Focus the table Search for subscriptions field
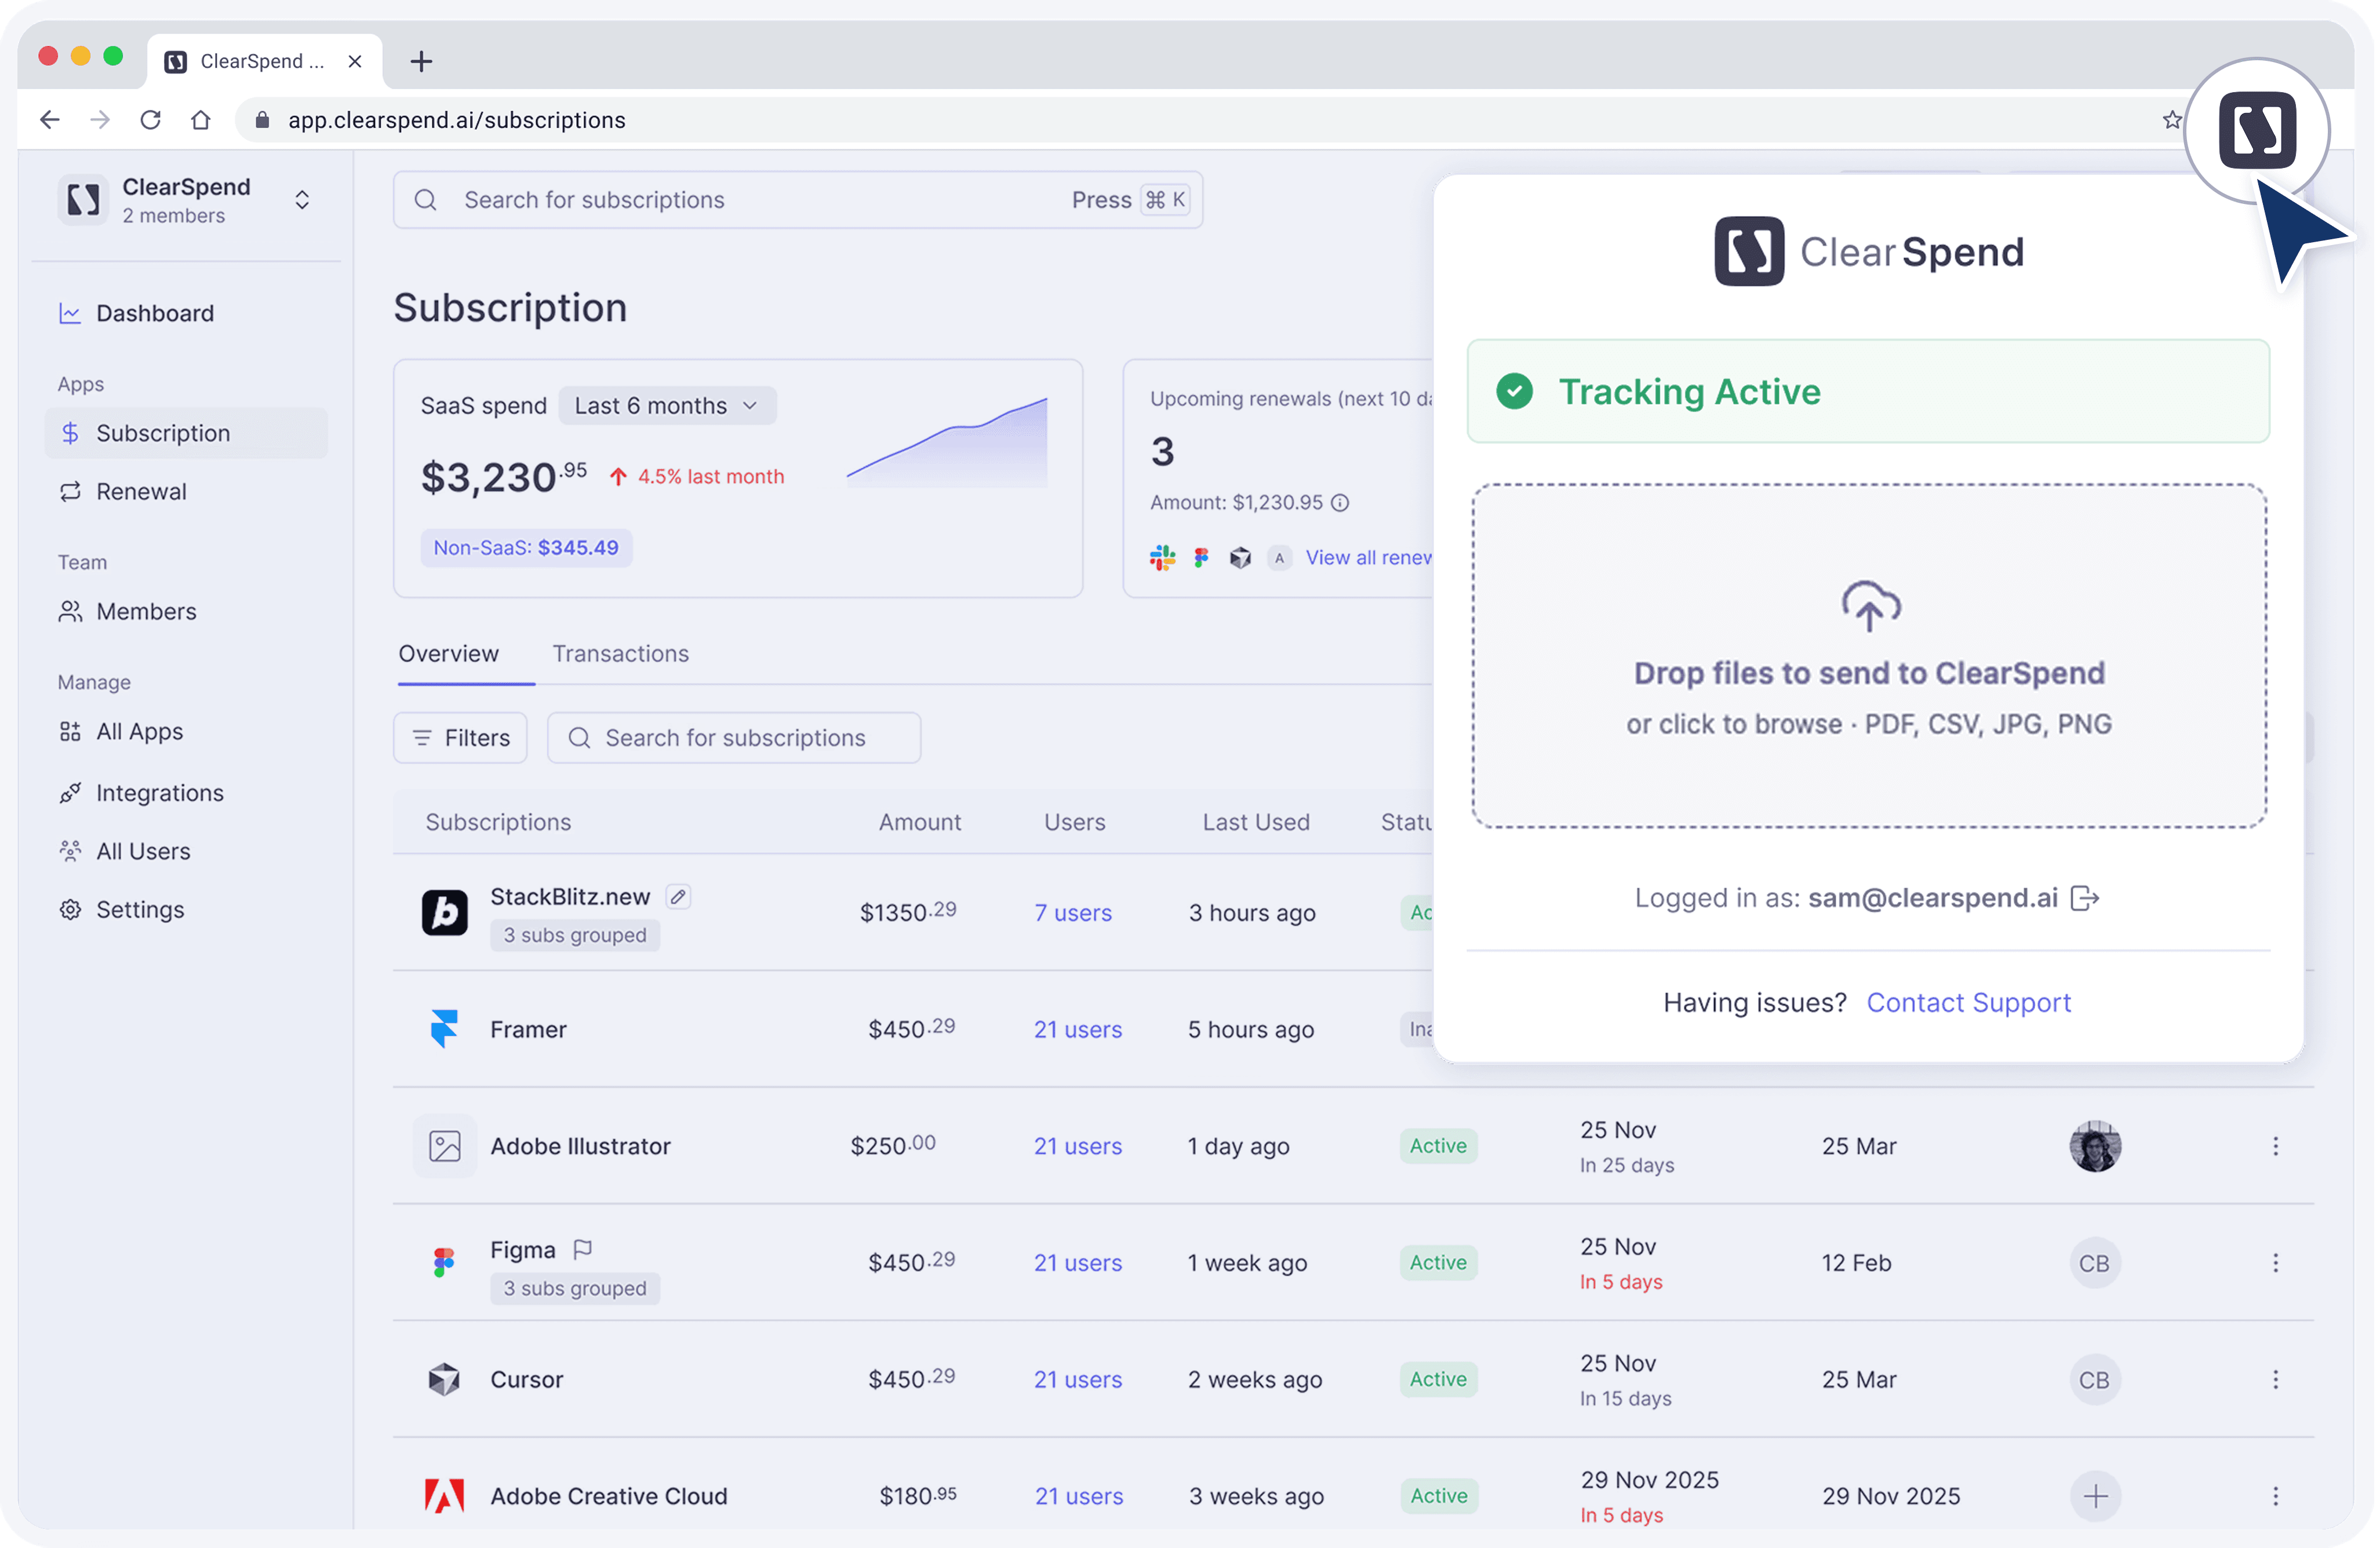The width and height of the screenshot is (2380, 1548). (734, 738)
